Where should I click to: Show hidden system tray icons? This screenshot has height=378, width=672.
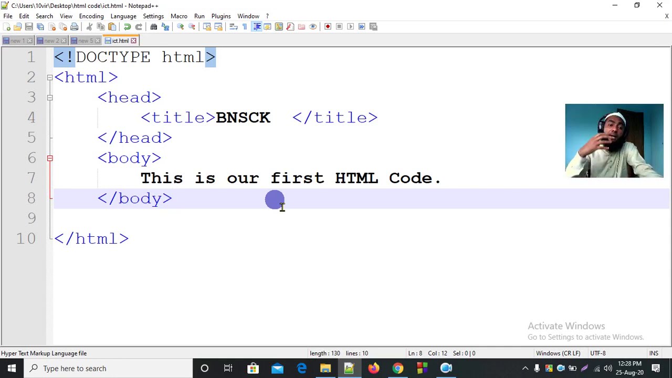tap(525, 368)
